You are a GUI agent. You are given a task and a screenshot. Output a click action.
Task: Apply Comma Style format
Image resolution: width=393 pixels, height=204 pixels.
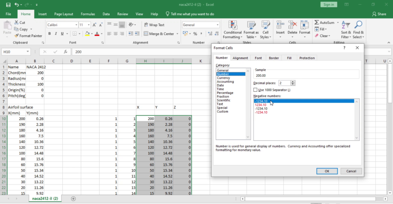coord(201,33)
